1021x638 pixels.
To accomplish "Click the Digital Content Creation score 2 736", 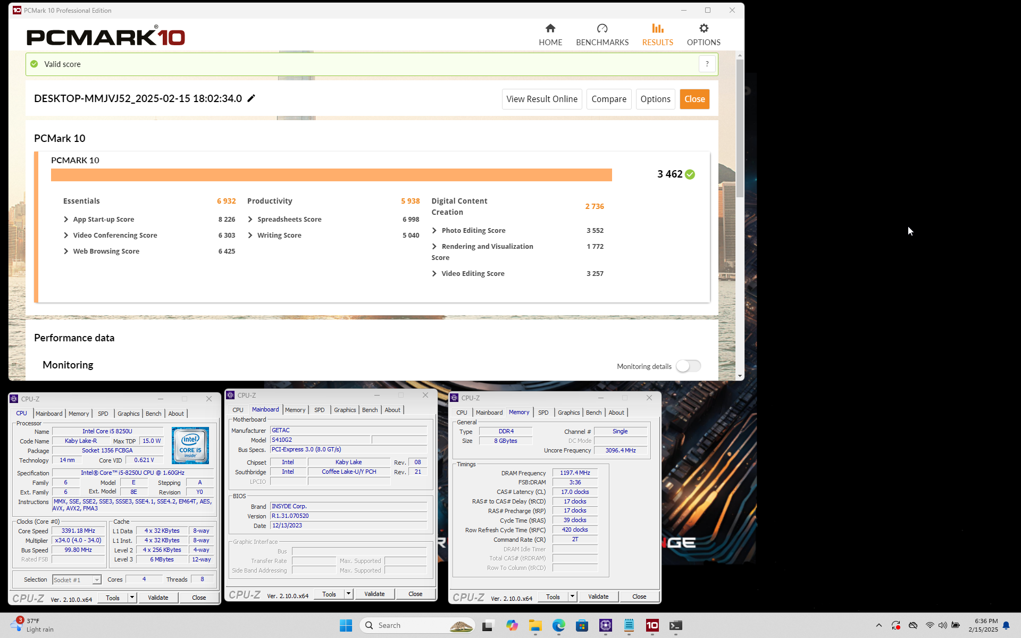I will (x=595, y=206).
